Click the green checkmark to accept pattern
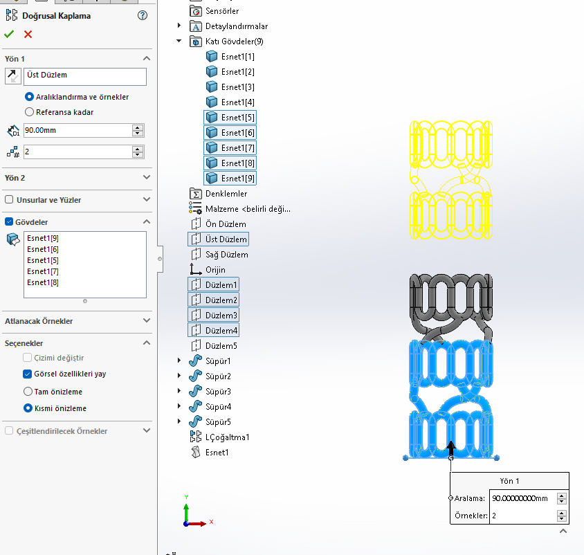 click(x=9, y=34)
